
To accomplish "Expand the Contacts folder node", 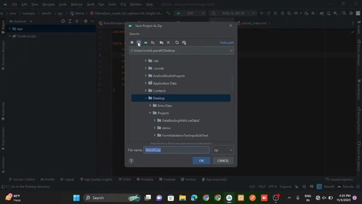I will pyautogui.click(x=146, y=91).
